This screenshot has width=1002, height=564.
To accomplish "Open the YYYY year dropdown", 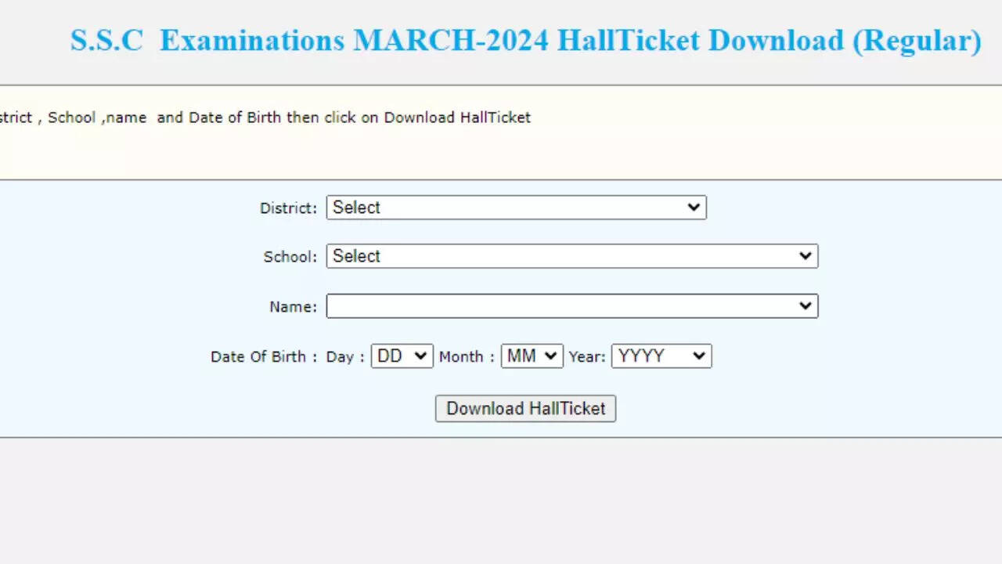I will (661, 356).
